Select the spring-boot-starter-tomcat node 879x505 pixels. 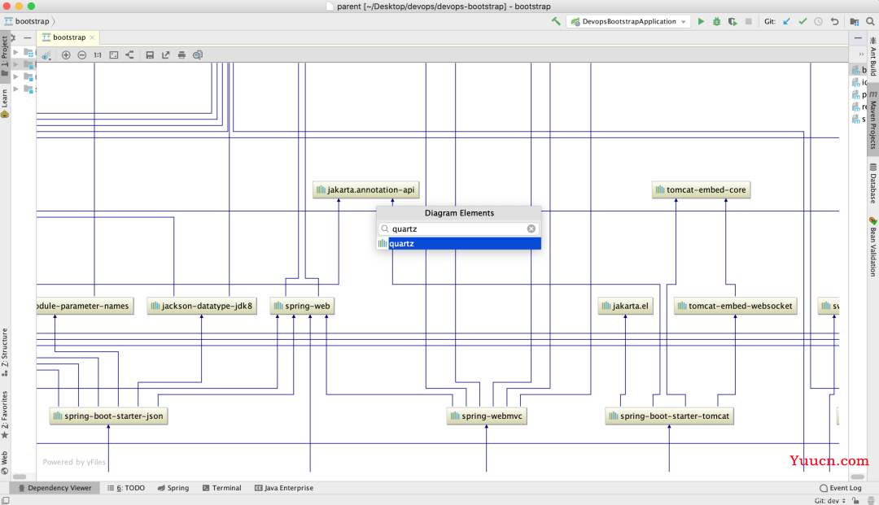tap(669, 416)
